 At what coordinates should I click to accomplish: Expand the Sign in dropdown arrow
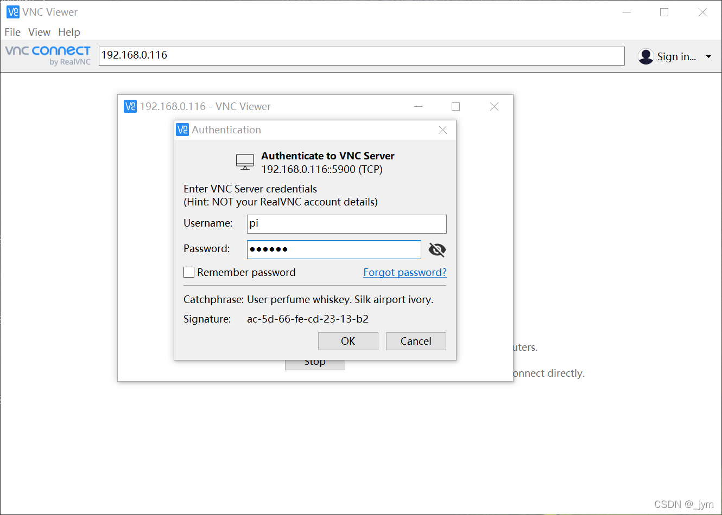click(708, 56)
